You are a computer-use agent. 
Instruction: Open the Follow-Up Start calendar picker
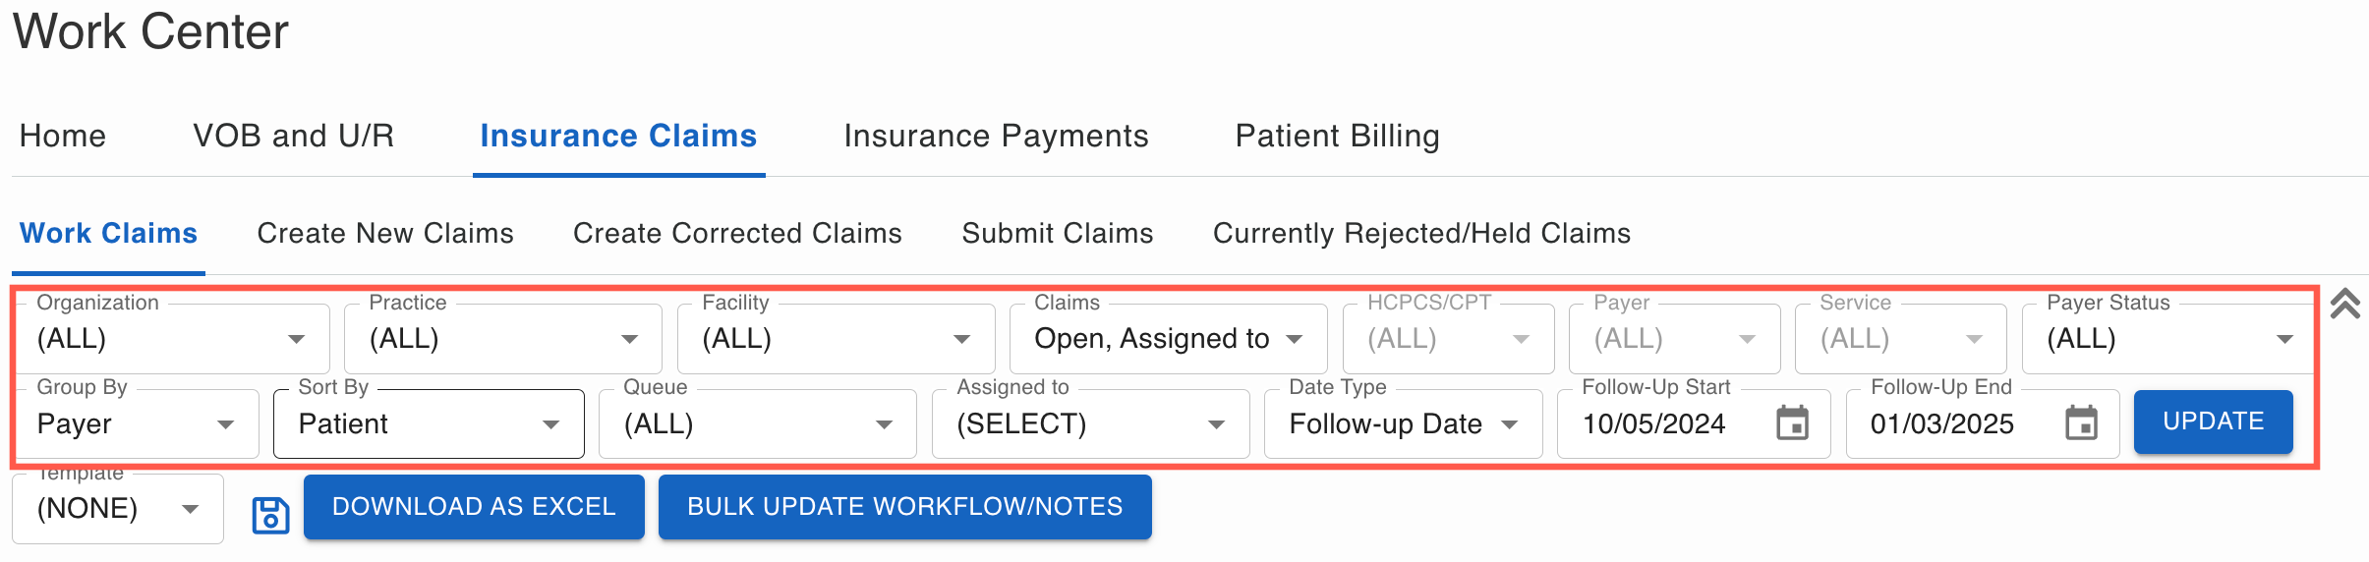[x=1792, y=423]
